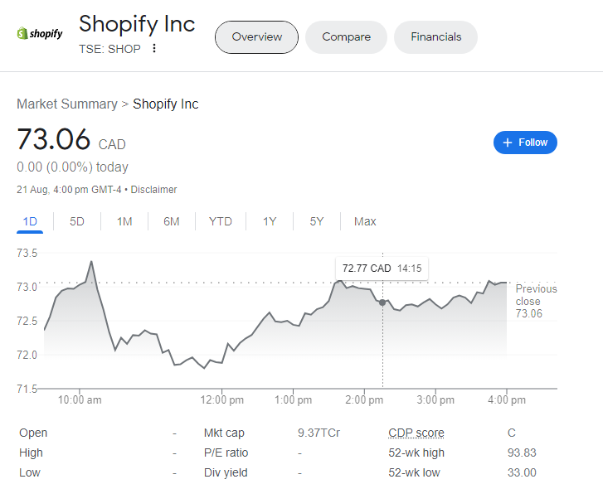Click the Follow button

pos(525,143)
